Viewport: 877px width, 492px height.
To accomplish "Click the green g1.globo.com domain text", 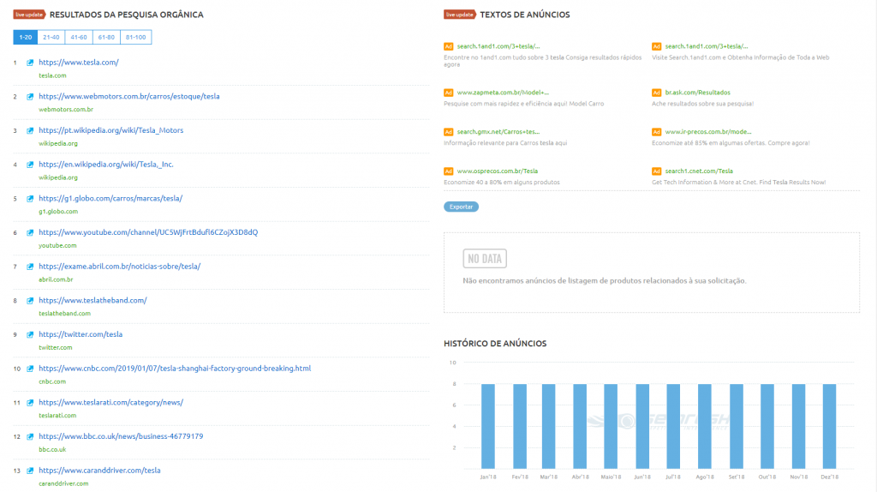I will [x=58, y=212].
